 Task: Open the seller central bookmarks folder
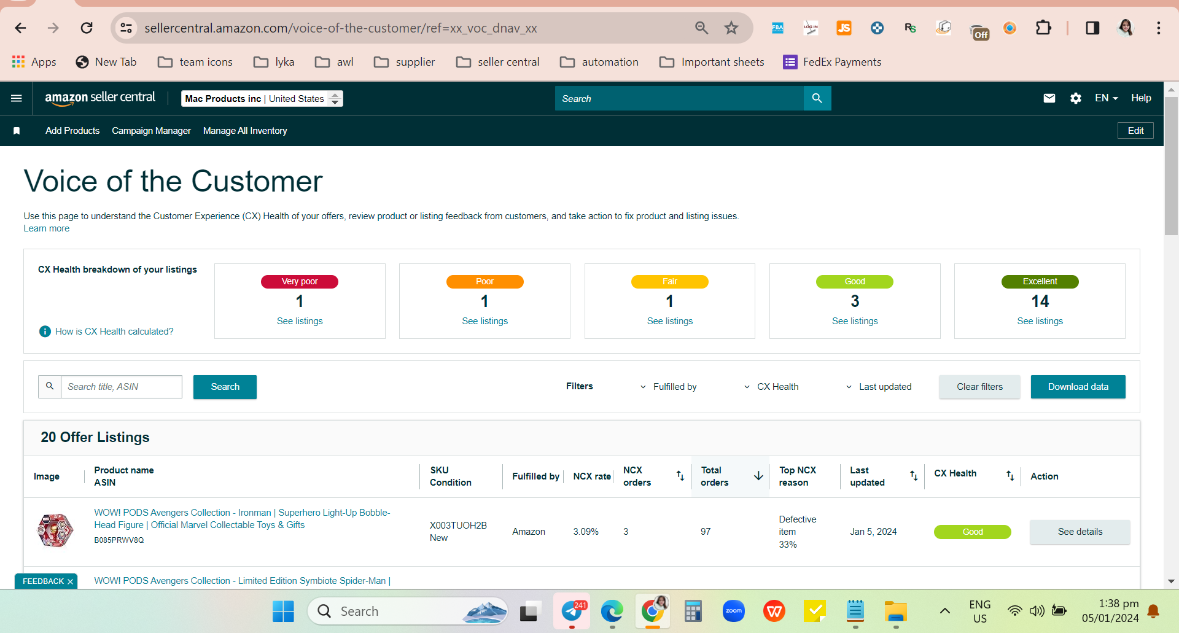pos(498,62)
